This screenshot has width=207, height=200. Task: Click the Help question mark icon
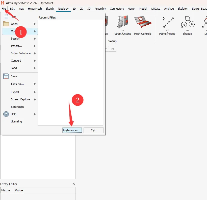(x=6, y=114)
